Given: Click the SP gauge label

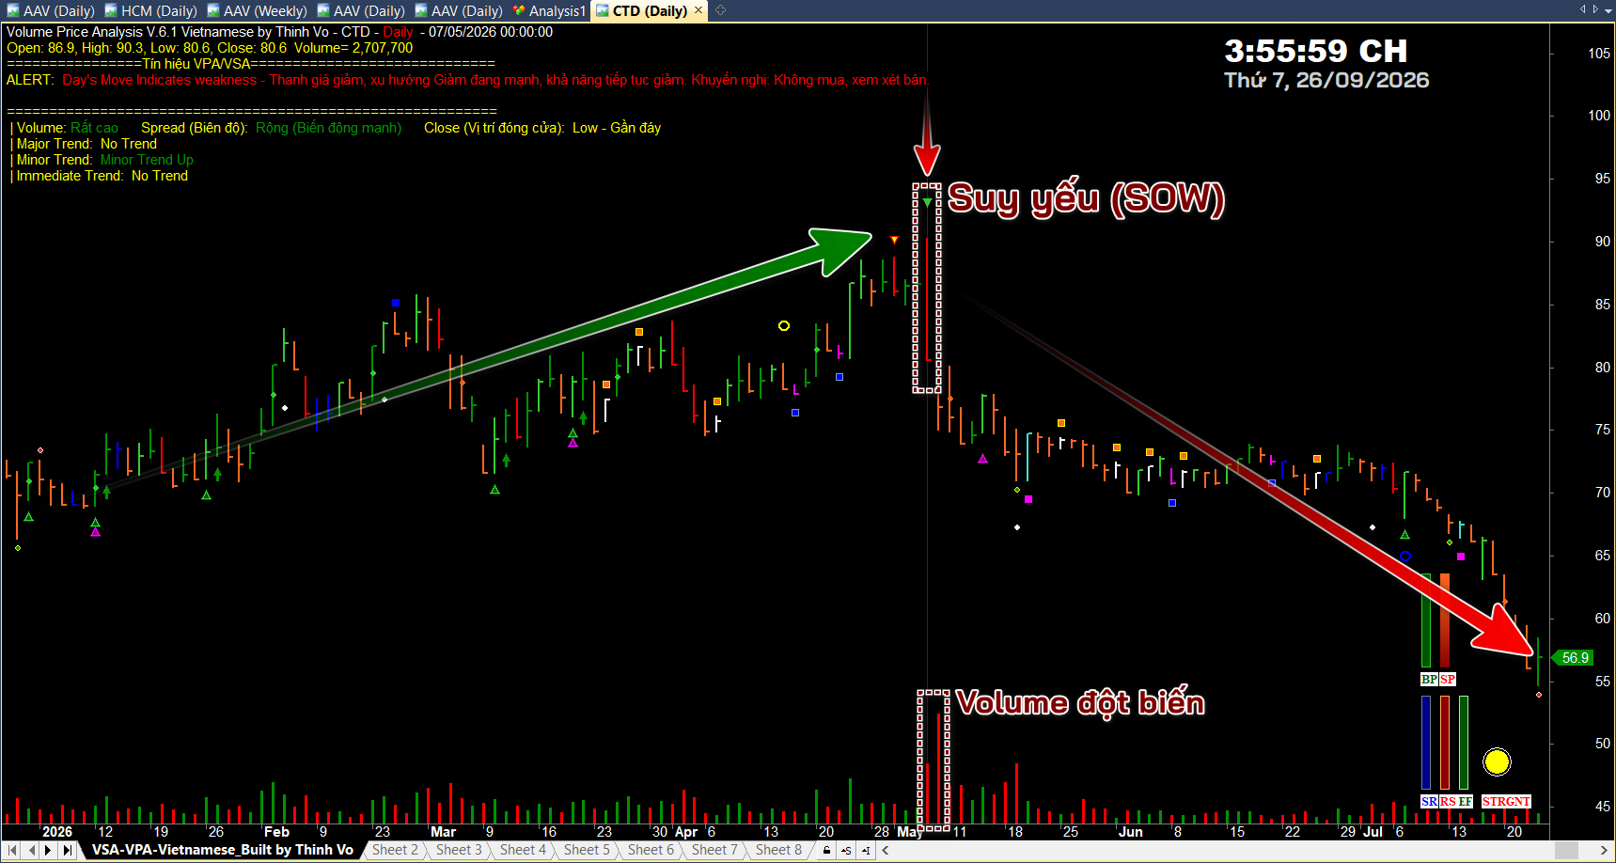Looking at the screenshot, I should coord(1448,680).
